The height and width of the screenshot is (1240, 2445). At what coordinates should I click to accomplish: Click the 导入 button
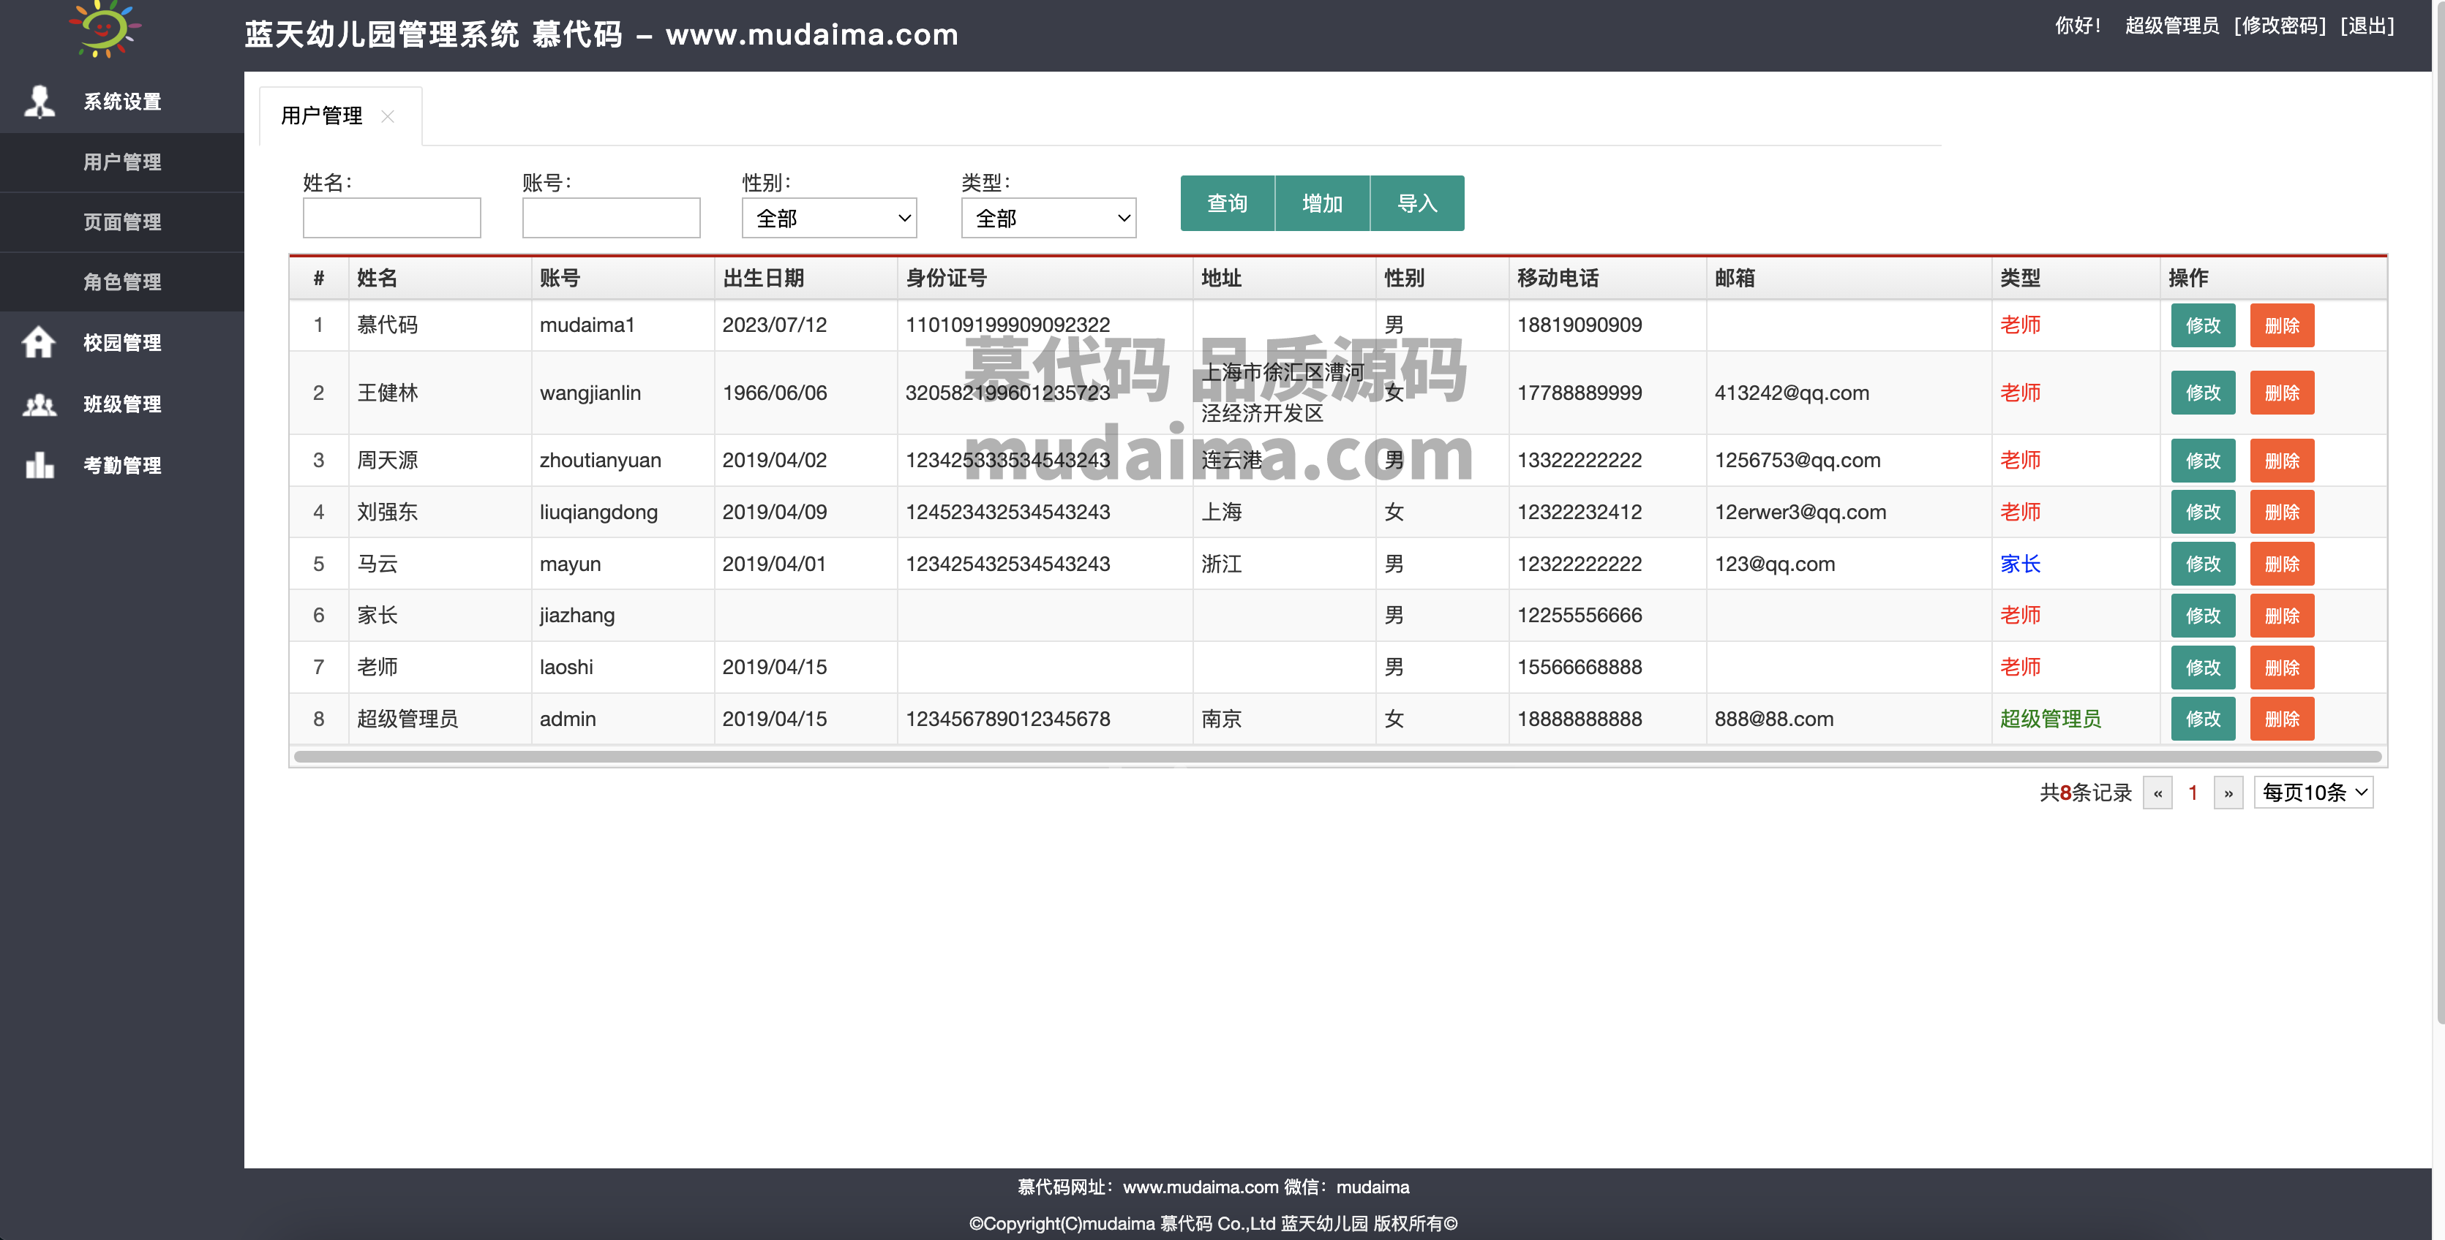click(x=1417, y=203)
